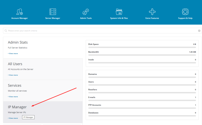
Task: Open the Services heading
Action: pos(14,85)
